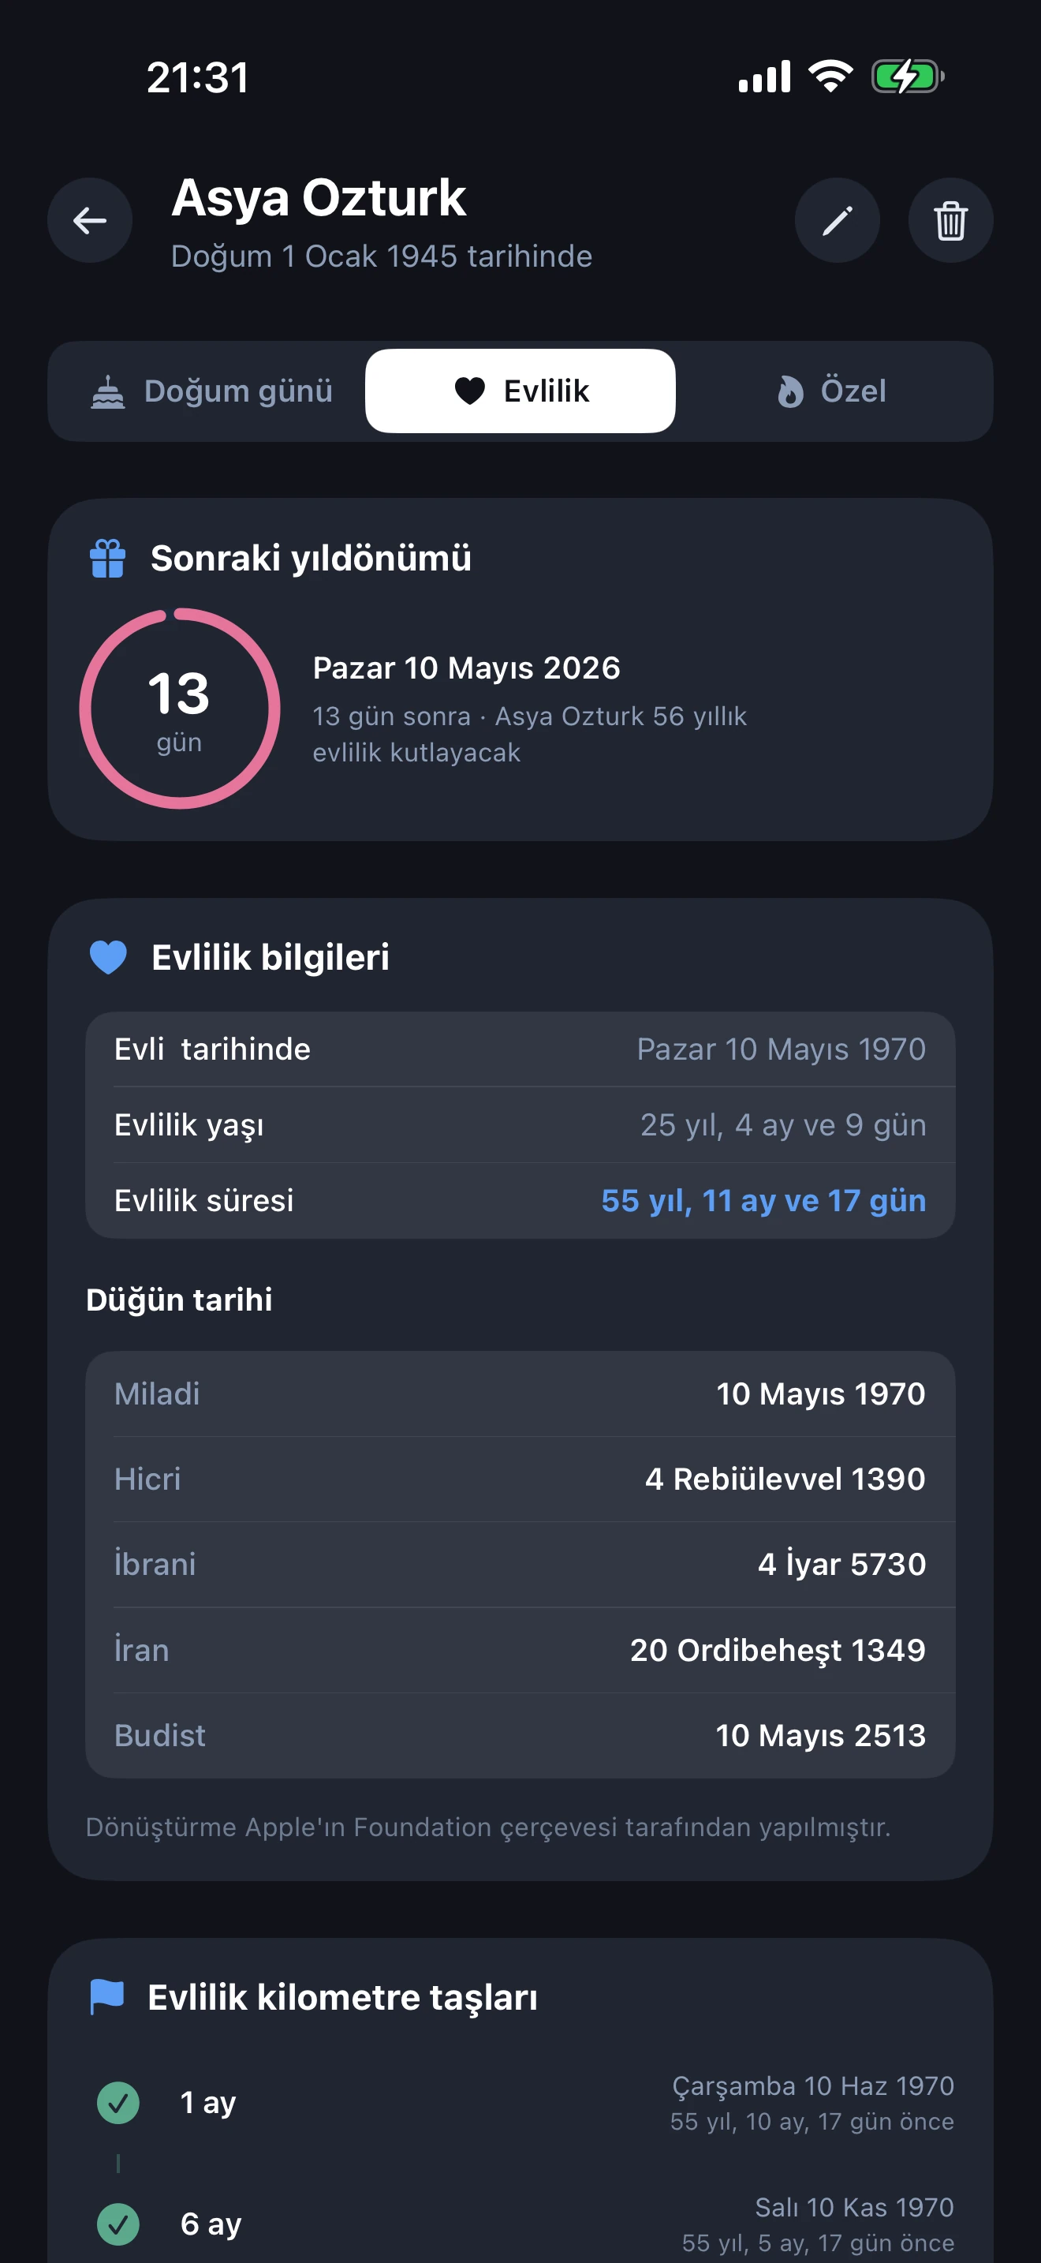The height and width of the screenshot is (2263, 1041).
Task: Tap the pink 13 gün countdown ring
Action: point(180,708)
